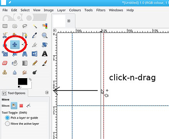This screenshot has height=139, width=169.
Task: Open the Select menu
Action: [x=25, y=10]
